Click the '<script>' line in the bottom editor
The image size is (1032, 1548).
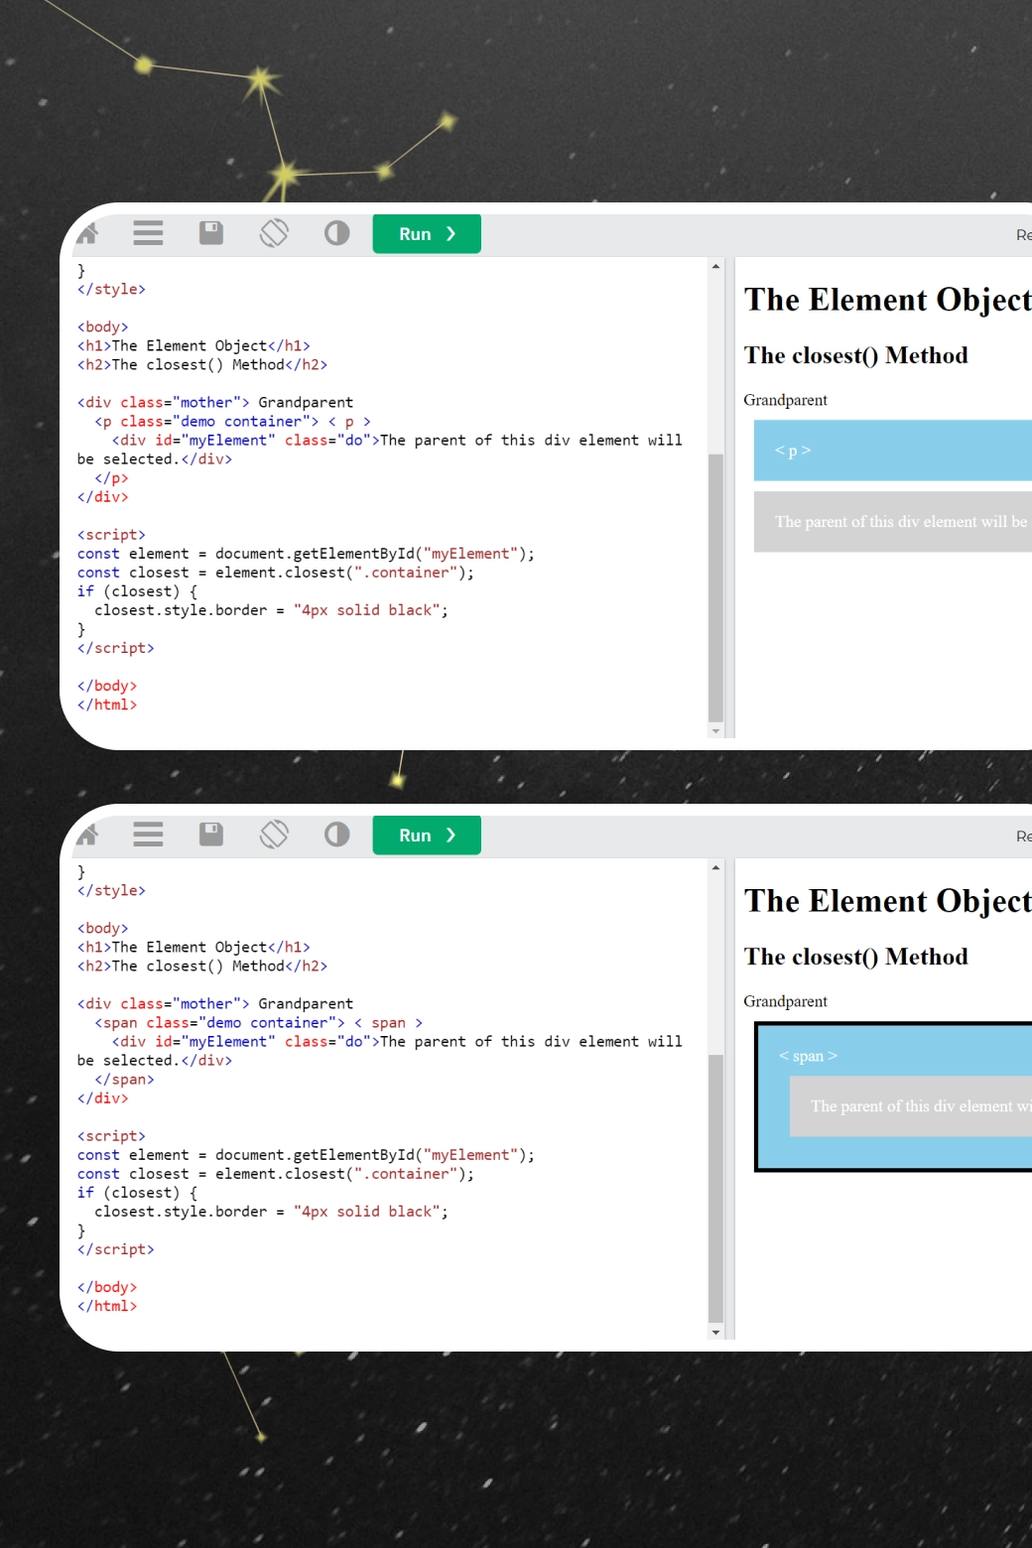coord(111,1136)
